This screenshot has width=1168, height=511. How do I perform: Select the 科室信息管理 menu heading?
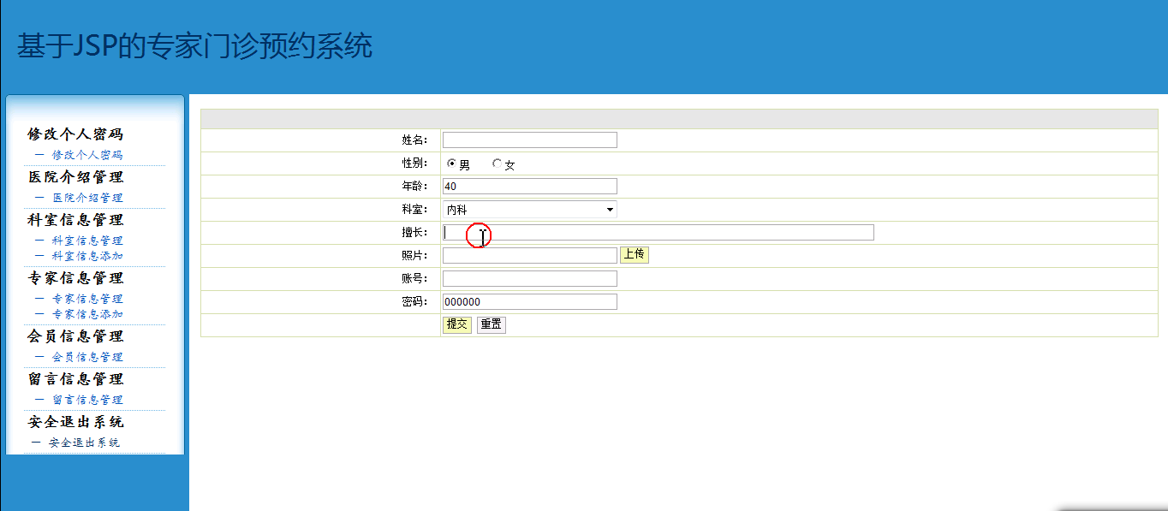coord(75,220)
